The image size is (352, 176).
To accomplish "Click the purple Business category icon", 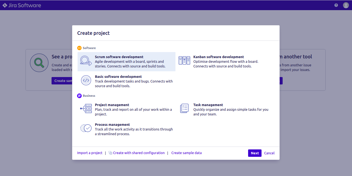I will pos(80,96).
